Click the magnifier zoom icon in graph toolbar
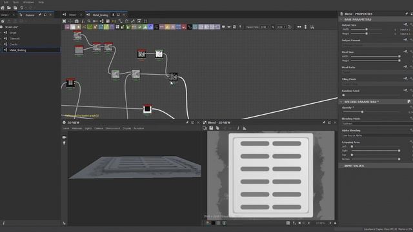Screen dimensions: 413x232 tap(89, 21)
